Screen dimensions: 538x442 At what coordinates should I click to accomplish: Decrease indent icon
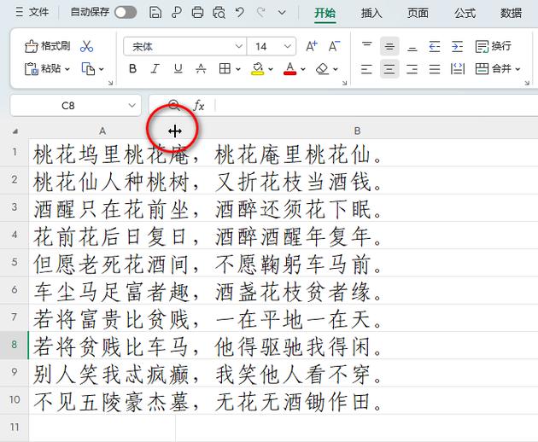pyautogui.click(x=435, y=46)
